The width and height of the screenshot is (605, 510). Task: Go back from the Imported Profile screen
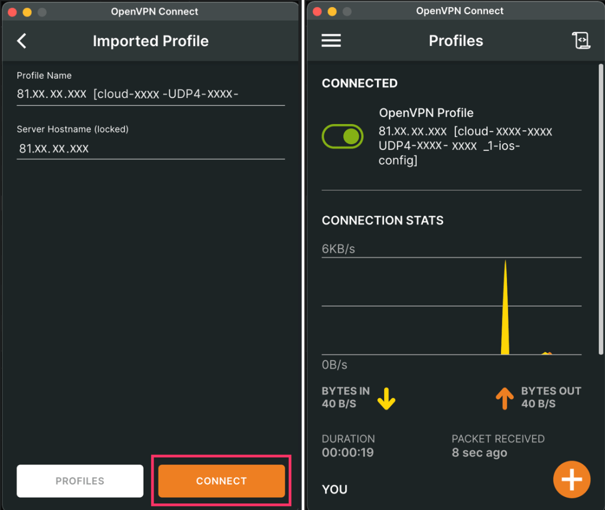22,41
